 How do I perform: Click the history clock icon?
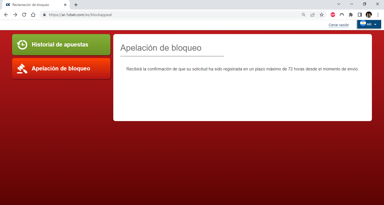[22, 44]
